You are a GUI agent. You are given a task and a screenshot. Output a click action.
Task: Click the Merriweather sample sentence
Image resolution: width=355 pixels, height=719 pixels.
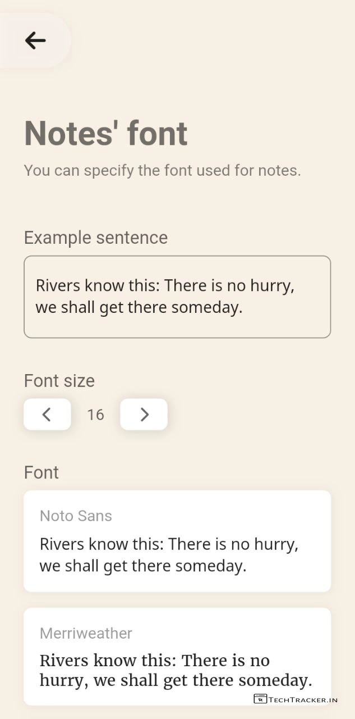point(176,670)
